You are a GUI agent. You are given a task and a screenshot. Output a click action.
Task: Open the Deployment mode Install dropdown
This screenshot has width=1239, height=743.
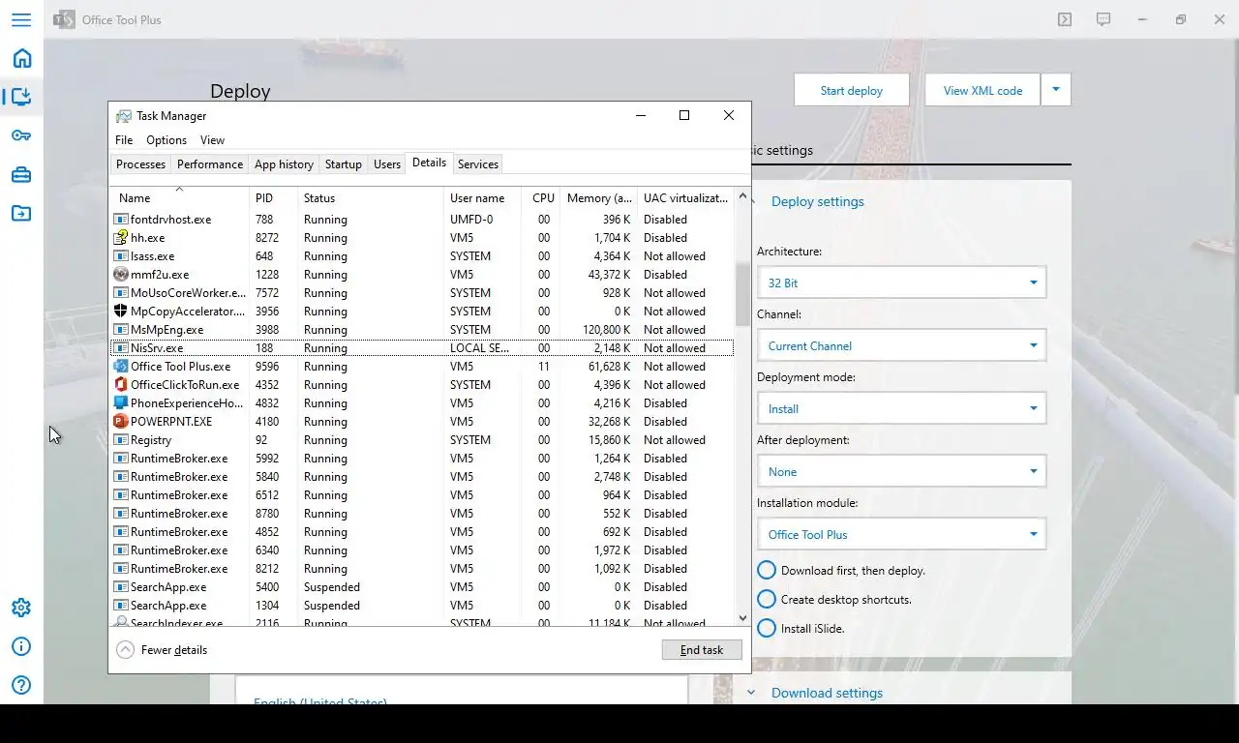point(901,408)
